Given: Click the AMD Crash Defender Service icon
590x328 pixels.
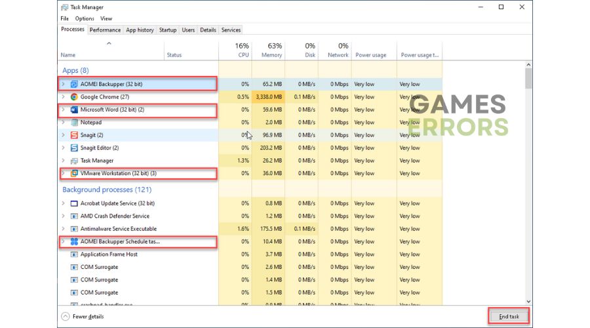Looking at the screenshot, I should 74,216.
